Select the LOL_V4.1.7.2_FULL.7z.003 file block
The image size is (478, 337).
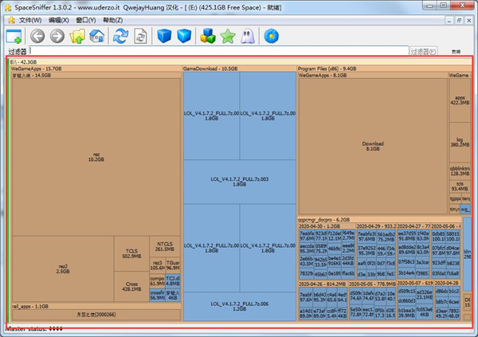click(x=239, y=181)
